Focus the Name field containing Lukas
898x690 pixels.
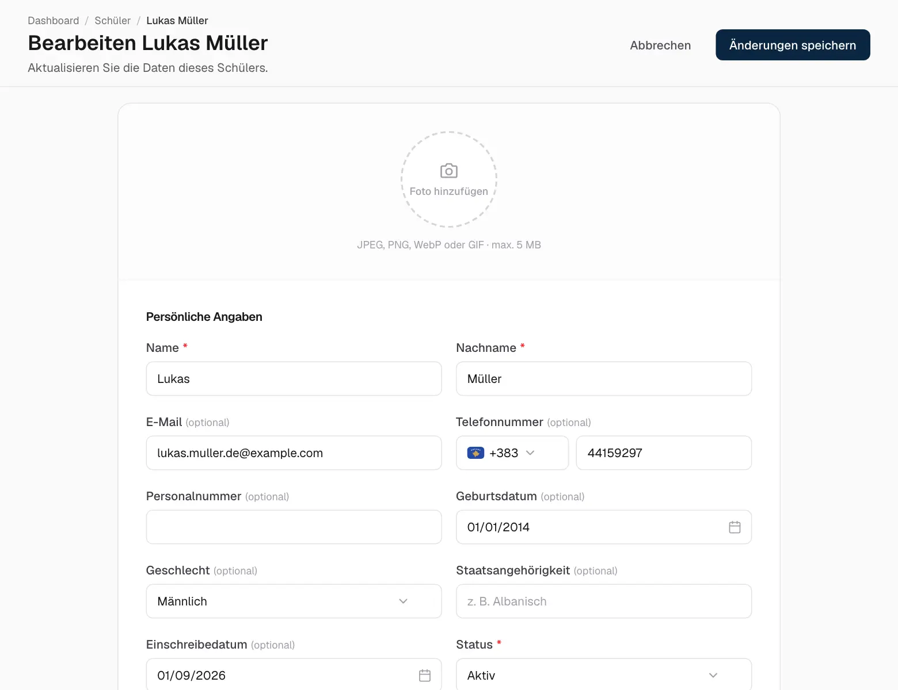click(294, 379)
